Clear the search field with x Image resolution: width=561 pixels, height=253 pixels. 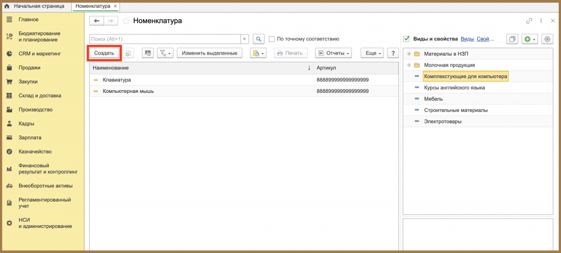[x=244, y=39]
